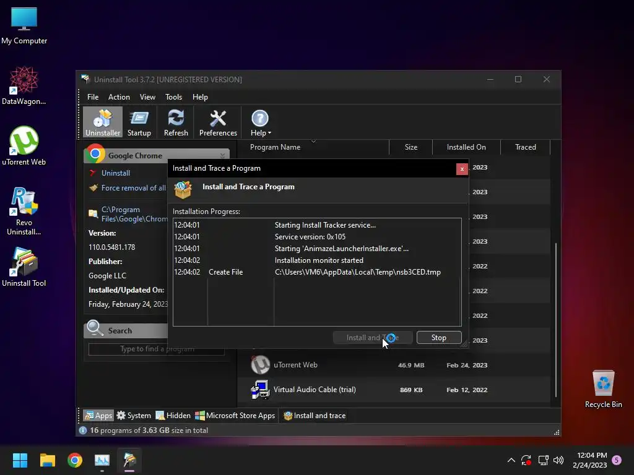Open Google Chrome from the taskbar
The width and height of the screenshot is (634, 475).
click(x=75, y=460)
